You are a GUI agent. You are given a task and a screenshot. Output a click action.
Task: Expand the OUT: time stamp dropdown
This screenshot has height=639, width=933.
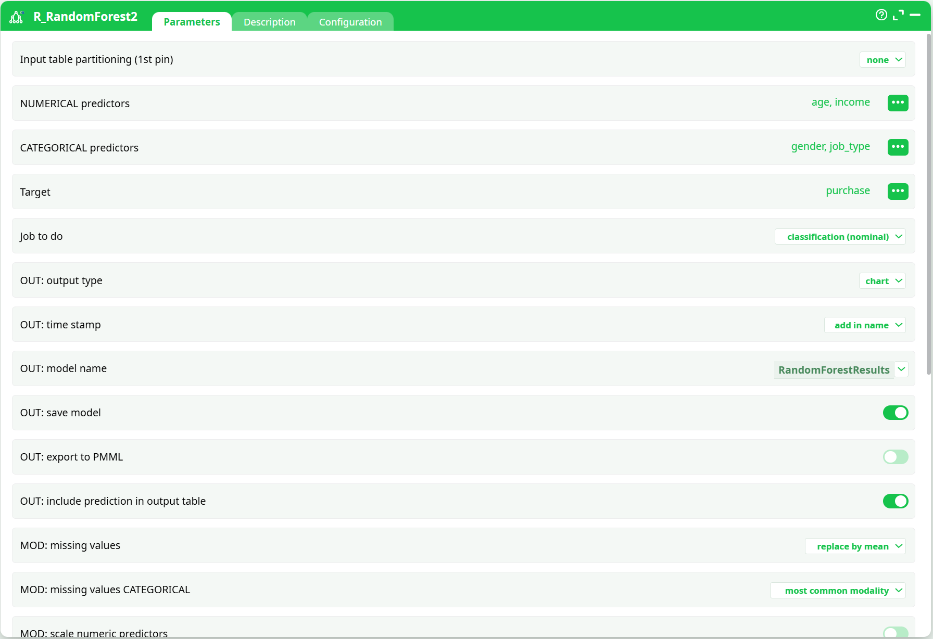coord(865,325)
